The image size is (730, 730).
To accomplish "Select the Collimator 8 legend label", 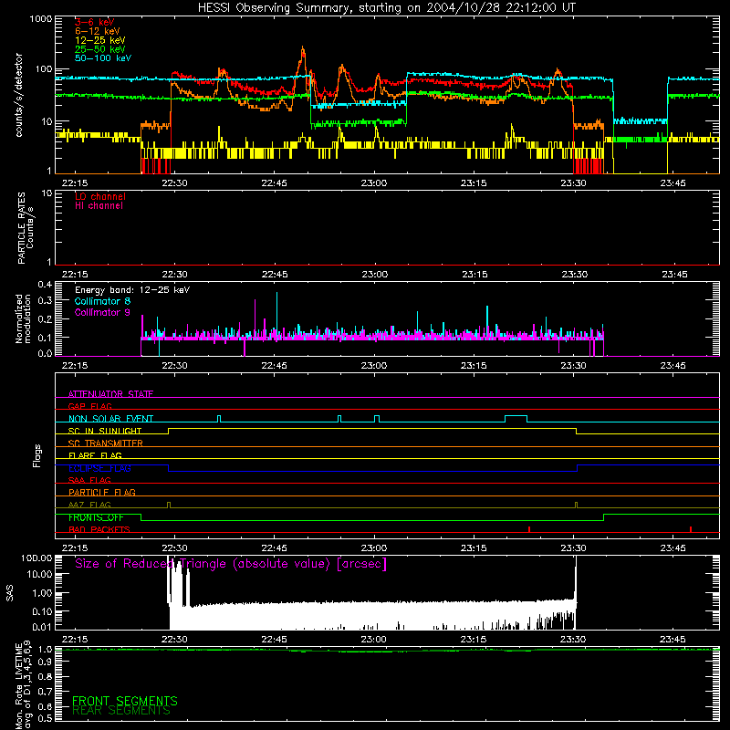I will pos(102,301).
